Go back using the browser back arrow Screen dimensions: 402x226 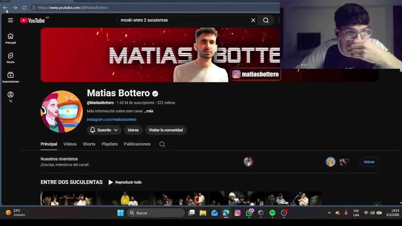coord(5,8)
